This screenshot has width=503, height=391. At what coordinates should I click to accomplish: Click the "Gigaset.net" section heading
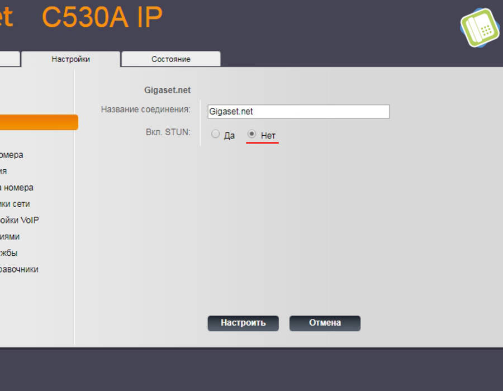[168, 90]
